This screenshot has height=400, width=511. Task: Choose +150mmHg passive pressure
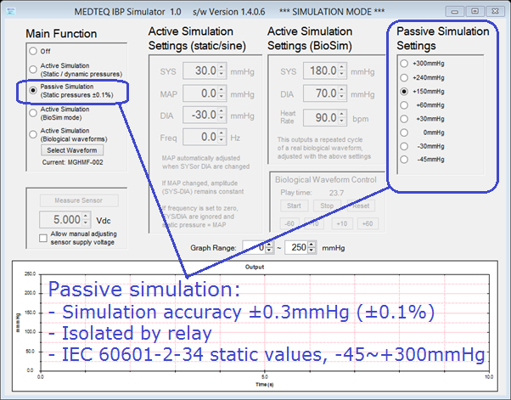[x=404, y=91]
